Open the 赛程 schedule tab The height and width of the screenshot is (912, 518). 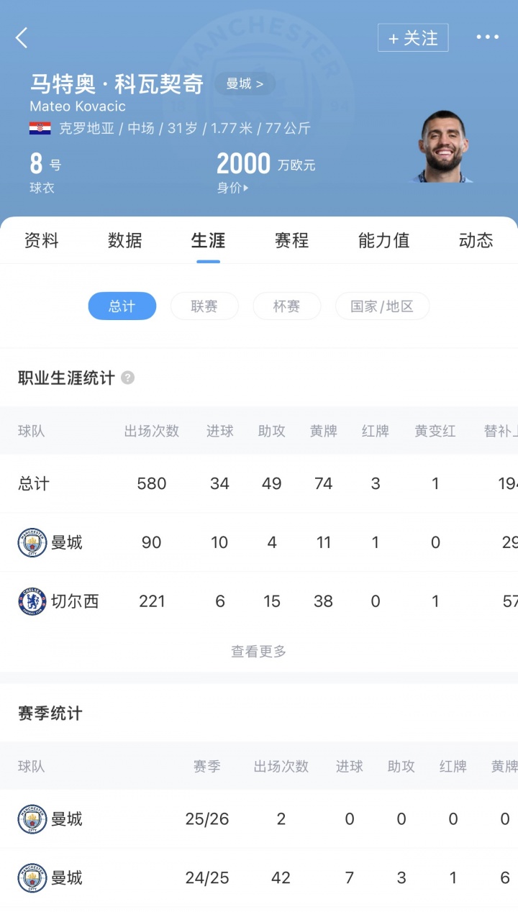(291, 240)
